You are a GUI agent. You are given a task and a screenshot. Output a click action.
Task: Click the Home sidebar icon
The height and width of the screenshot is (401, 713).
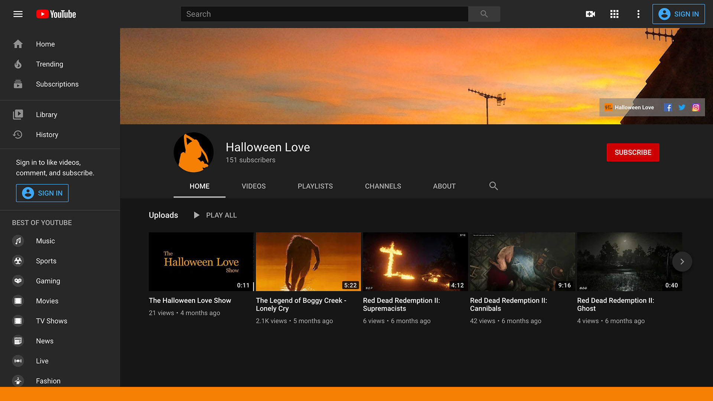[x=18, y=44]
